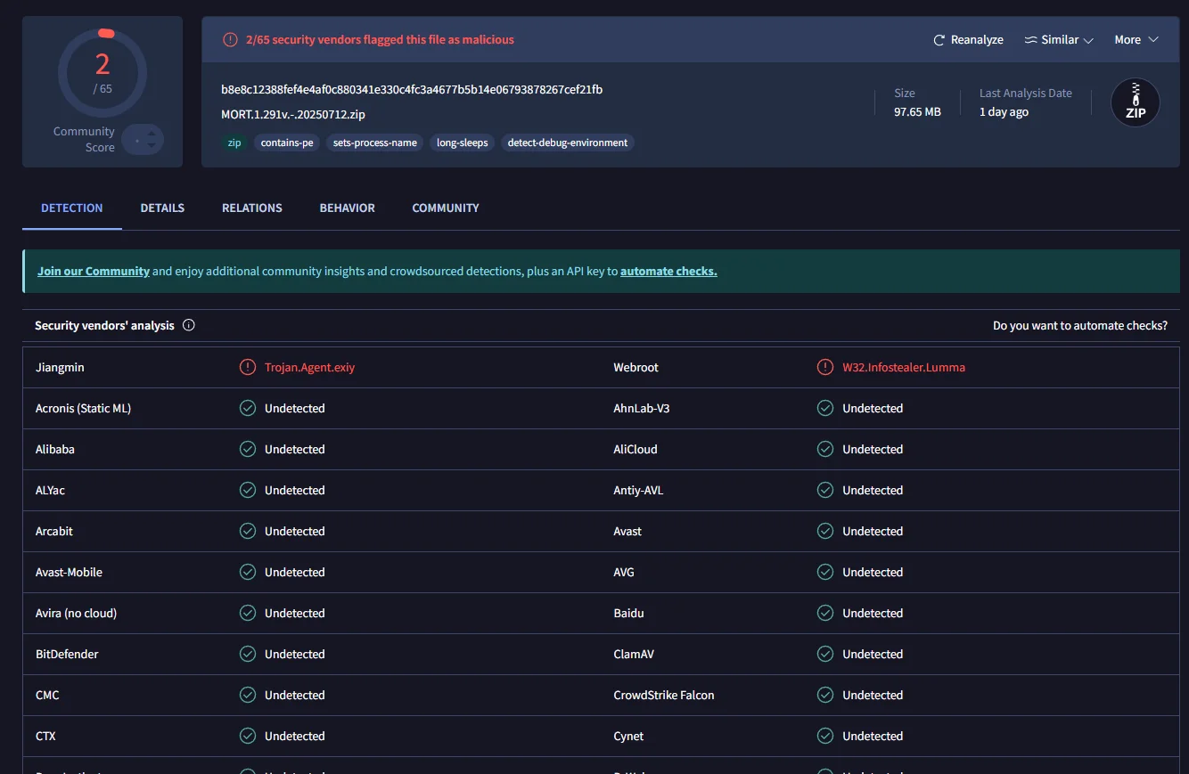Screen dimensions: 1189x774
Task: Click the red alert icon for Webroot
Action: (825, 367)
